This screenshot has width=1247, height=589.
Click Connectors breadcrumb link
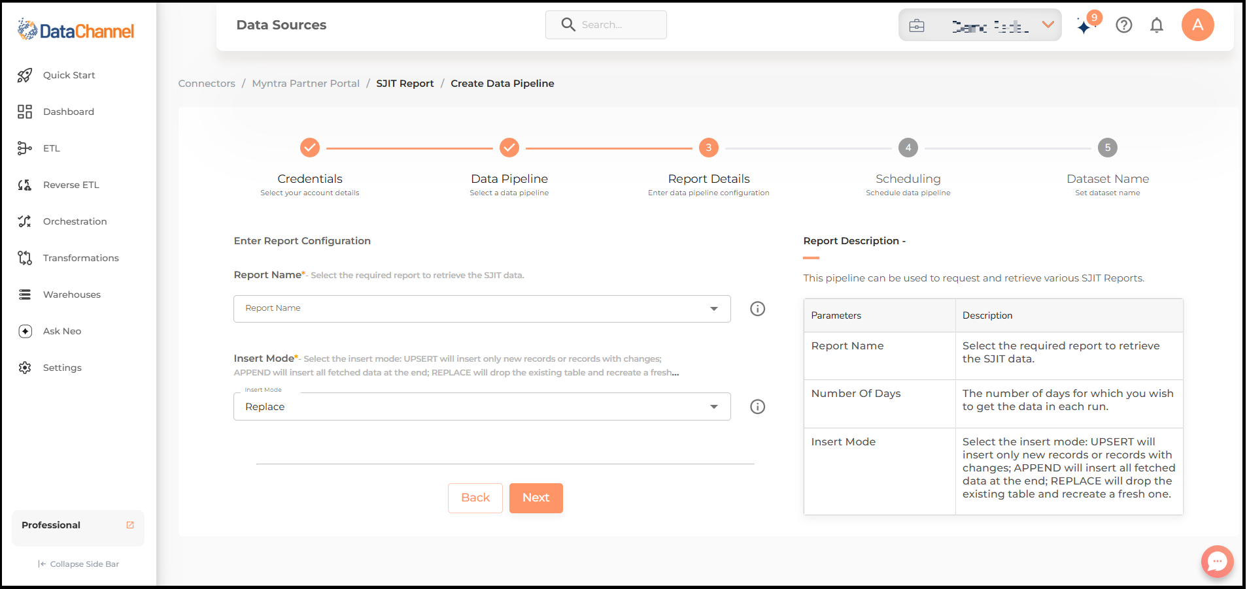pyautogui.click(x=207, y=84)
